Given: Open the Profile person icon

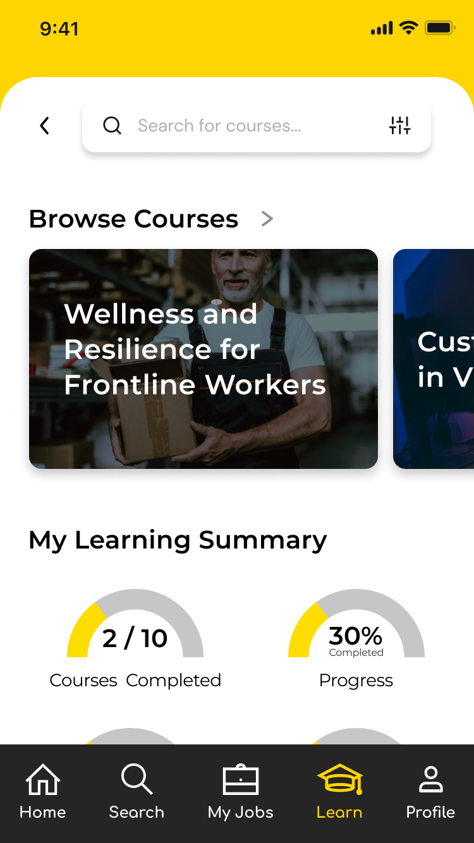Looking at the screenshot, I should click(x=430, y=780).
